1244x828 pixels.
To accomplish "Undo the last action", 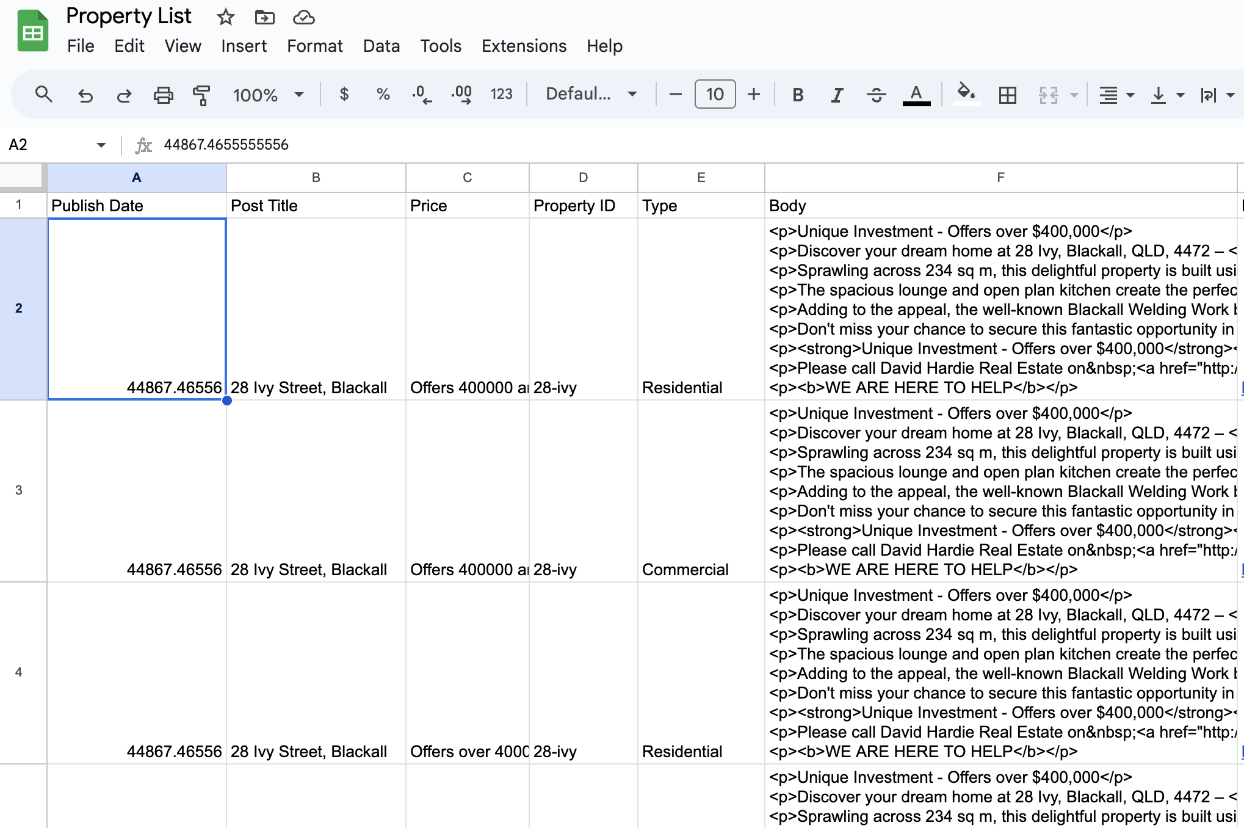I will click(x=85, y=95).
